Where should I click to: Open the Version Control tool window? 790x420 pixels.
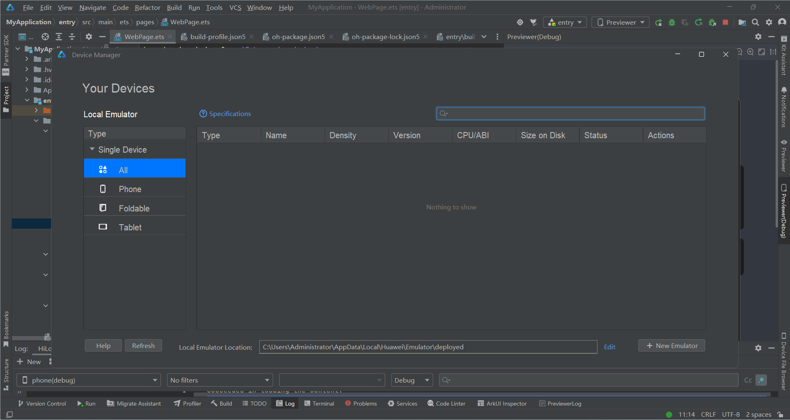[42, 404]
